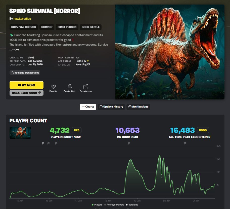Click the Awarding XP status text
230x209 pixels.
click(83, 64)
